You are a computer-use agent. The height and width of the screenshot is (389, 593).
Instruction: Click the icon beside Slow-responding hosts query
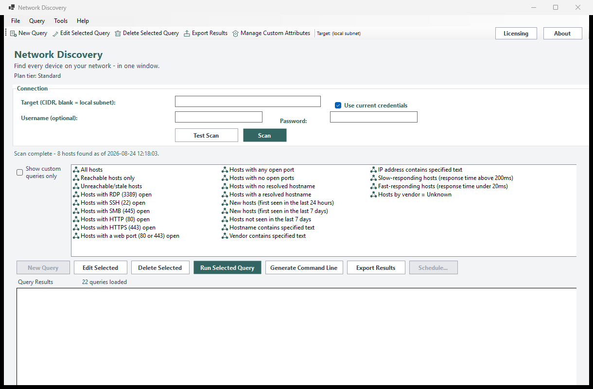coord(374,178)
